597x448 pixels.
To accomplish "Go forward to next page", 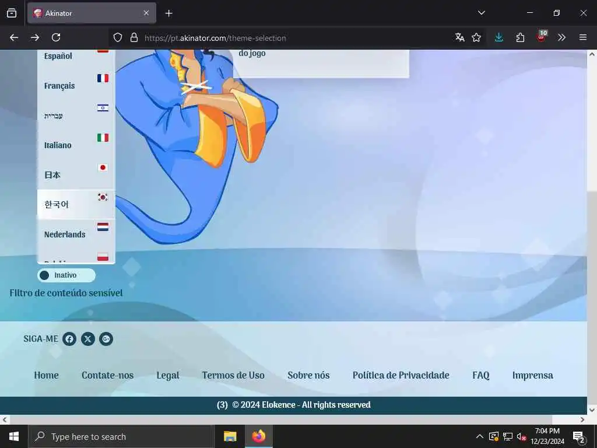I will [35, 37].
